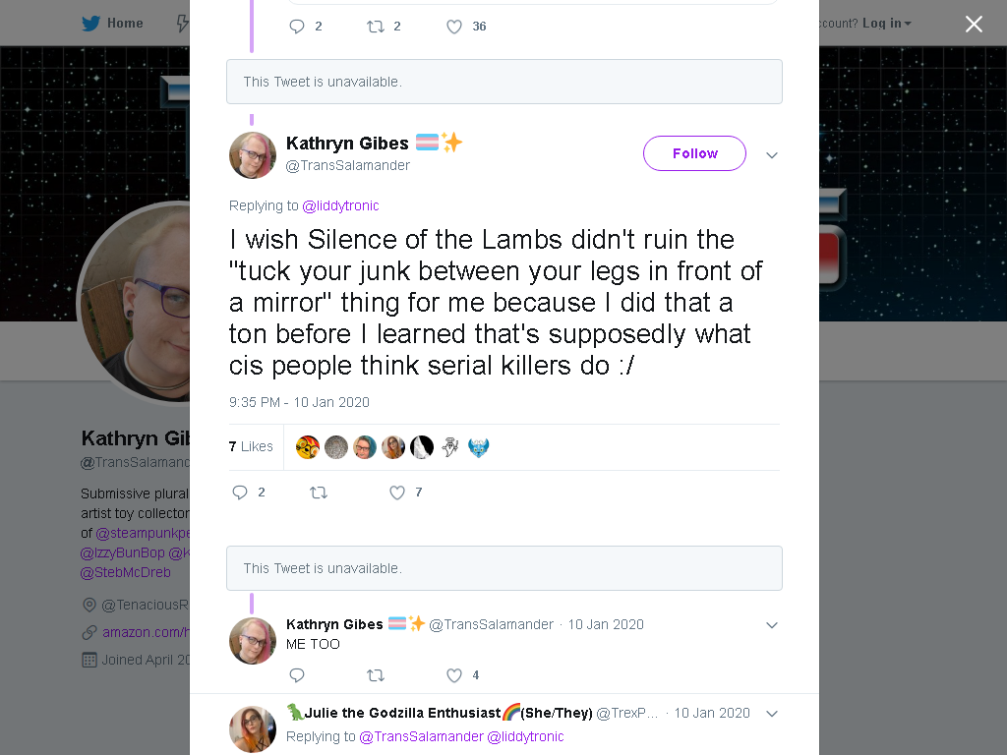1007x755 pixels.
Task: Like the 'ME TOO' reply tweet
Action: pyautogui.click(x=454, y=674)
